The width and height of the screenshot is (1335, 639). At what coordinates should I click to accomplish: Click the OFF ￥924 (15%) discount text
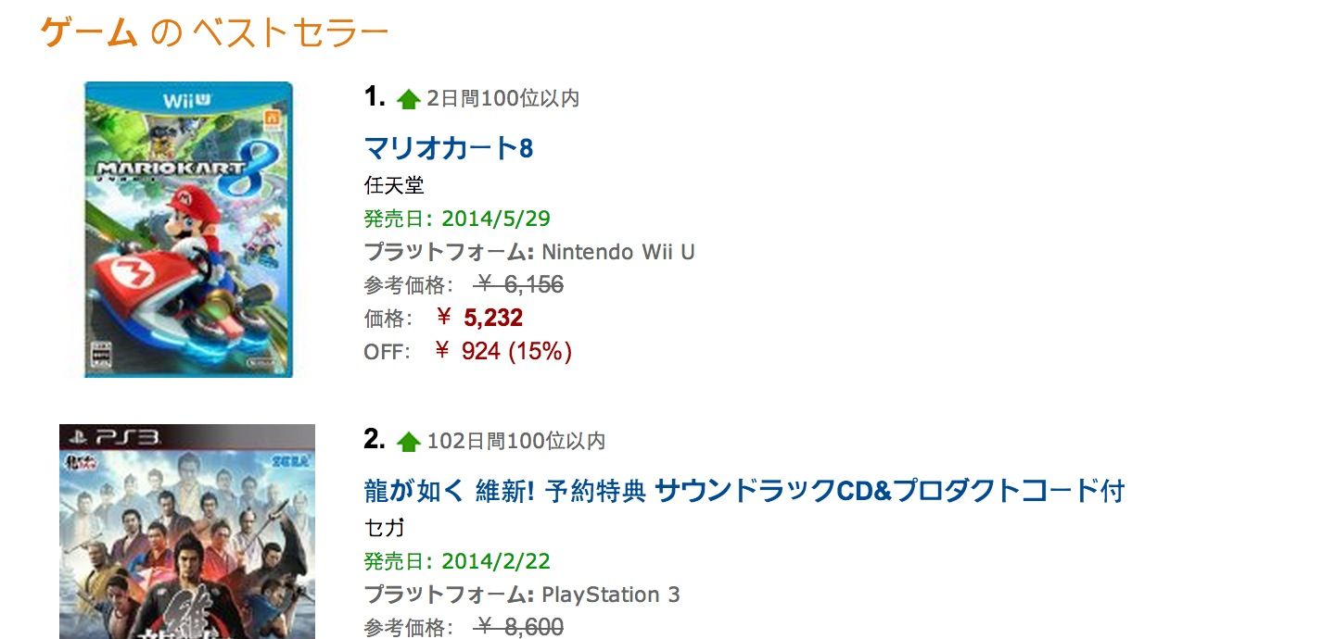pyautogui.click(x=468, y=352)
